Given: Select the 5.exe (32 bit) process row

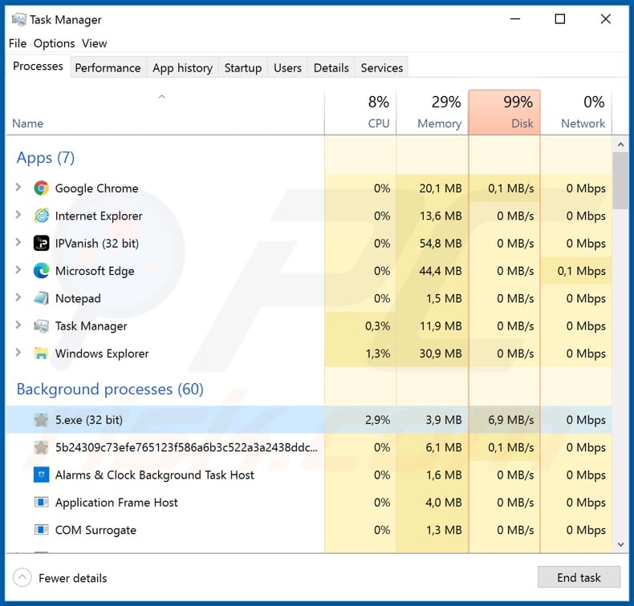Looking at the screenshot, I should 309,420.
